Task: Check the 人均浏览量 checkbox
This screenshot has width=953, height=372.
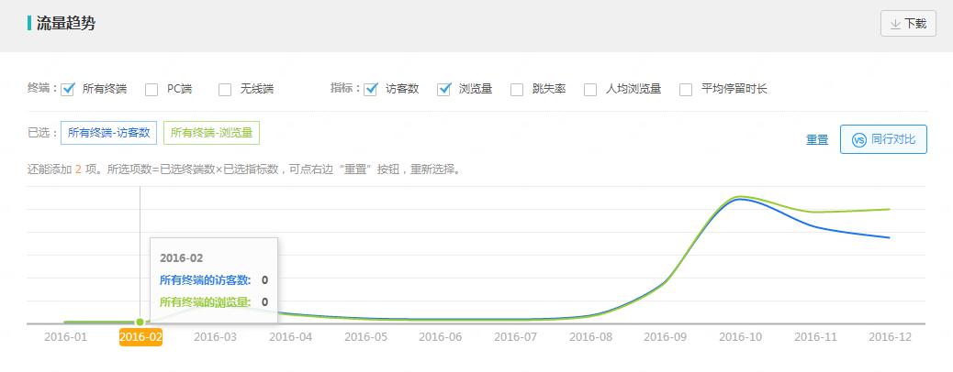Action: pos(590,90)
